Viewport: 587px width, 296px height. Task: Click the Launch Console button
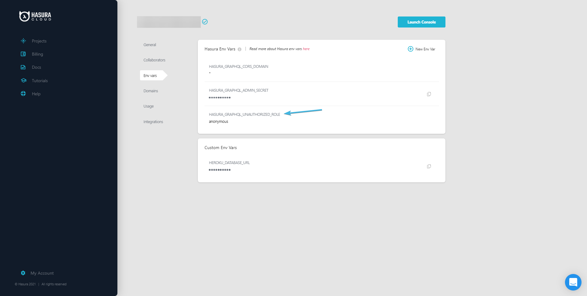point(421,22)
